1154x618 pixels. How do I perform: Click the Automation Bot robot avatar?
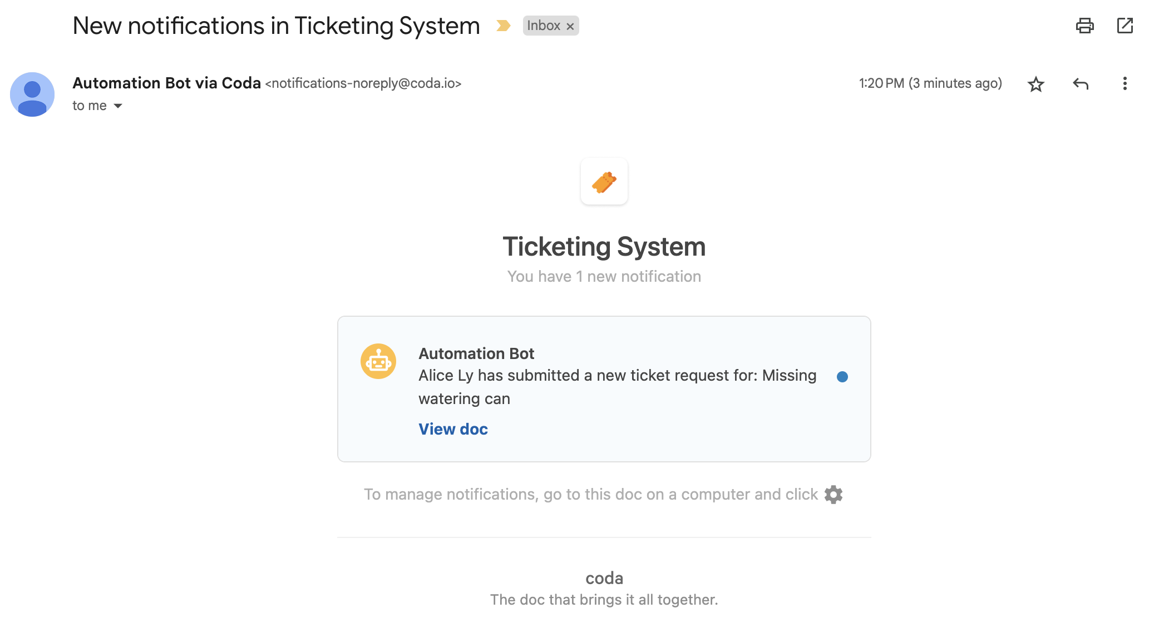[378, 361]
